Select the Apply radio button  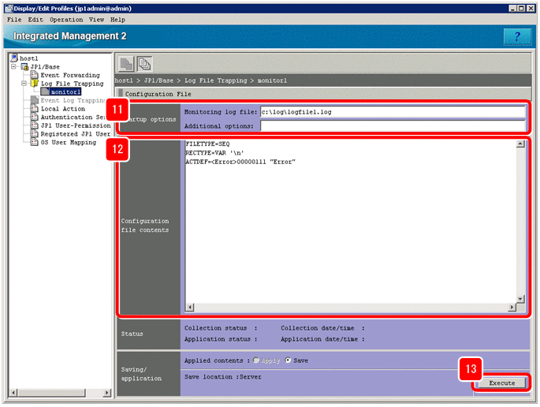click(255, 360)
